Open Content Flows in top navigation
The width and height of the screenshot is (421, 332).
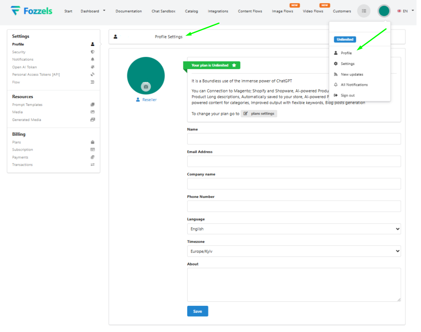[x=250, y=11]
